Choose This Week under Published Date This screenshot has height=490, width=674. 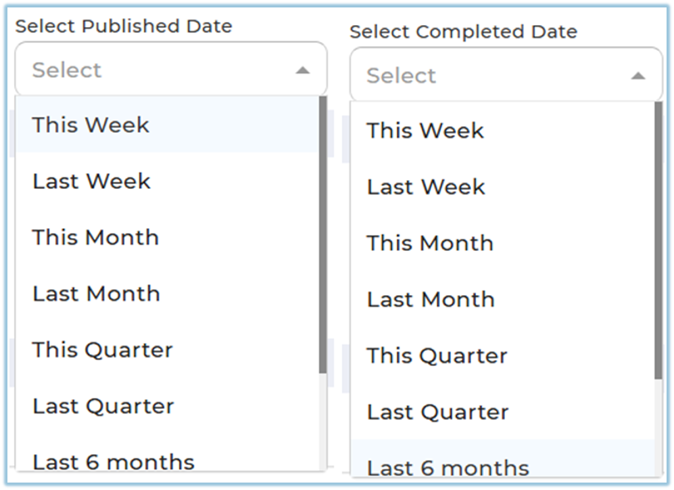tap(91, 125)
